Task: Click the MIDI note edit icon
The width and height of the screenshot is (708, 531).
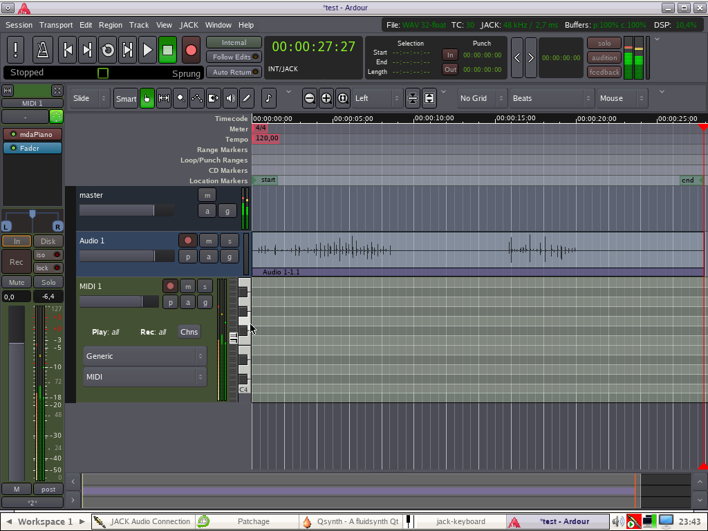Action: (269, 98)
